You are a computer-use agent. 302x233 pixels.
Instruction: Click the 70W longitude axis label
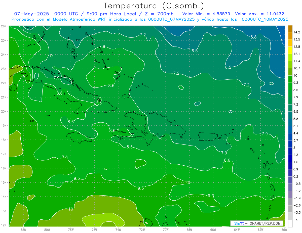click(166, 229)
